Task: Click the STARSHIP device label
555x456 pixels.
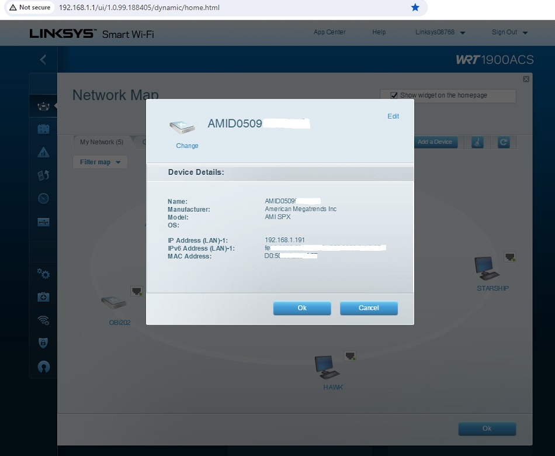Action: point(492,288)
